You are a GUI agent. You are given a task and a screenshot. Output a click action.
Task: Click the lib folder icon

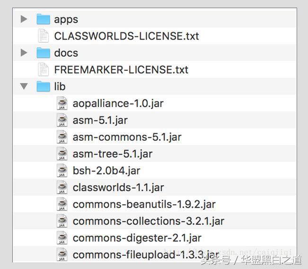point(43,86)
